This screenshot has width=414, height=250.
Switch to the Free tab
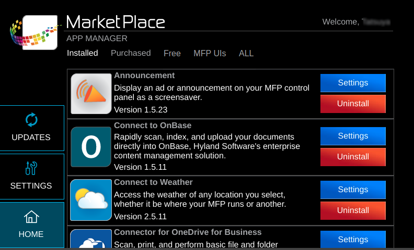(172, 54)
